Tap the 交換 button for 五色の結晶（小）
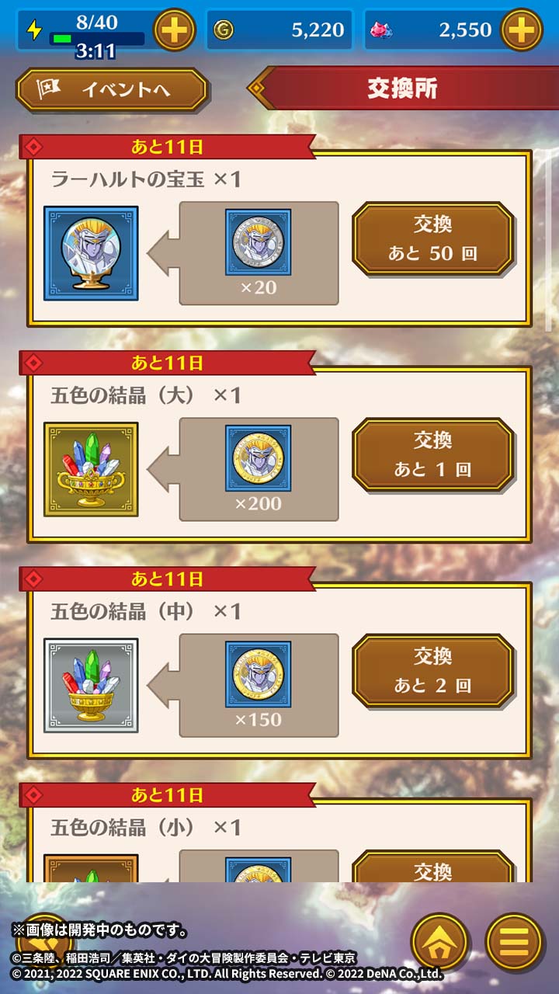Screen dimensions: 559x994 point(433,867)
